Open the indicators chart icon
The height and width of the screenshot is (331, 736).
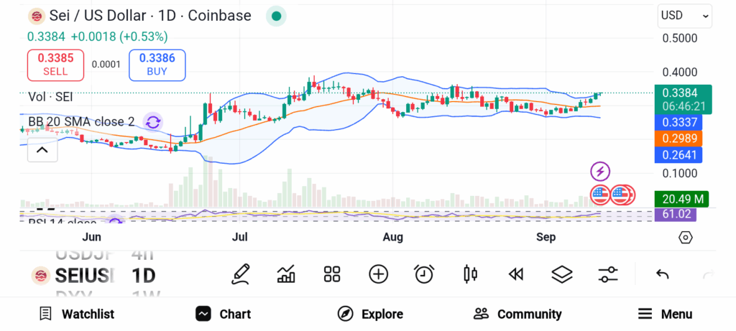[286, 274]
